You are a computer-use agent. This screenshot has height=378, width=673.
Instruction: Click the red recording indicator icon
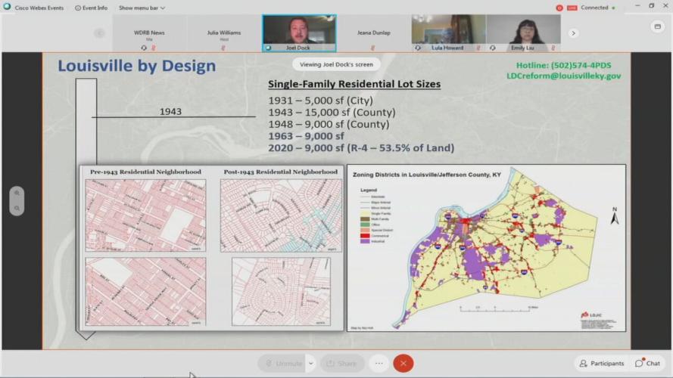pyautogui.click(x=559, y=8)
